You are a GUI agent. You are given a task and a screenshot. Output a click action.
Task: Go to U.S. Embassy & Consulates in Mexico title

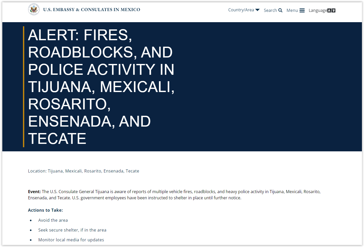click(x=92, y=10)
